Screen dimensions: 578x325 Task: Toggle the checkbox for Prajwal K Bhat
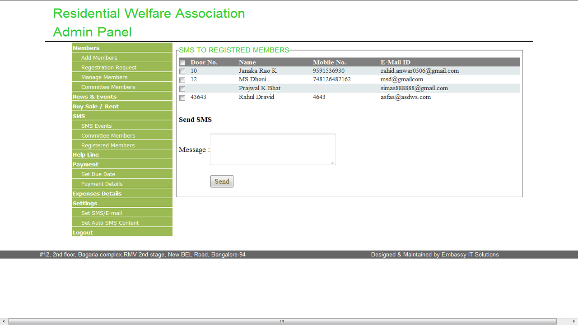coord(182,89)
